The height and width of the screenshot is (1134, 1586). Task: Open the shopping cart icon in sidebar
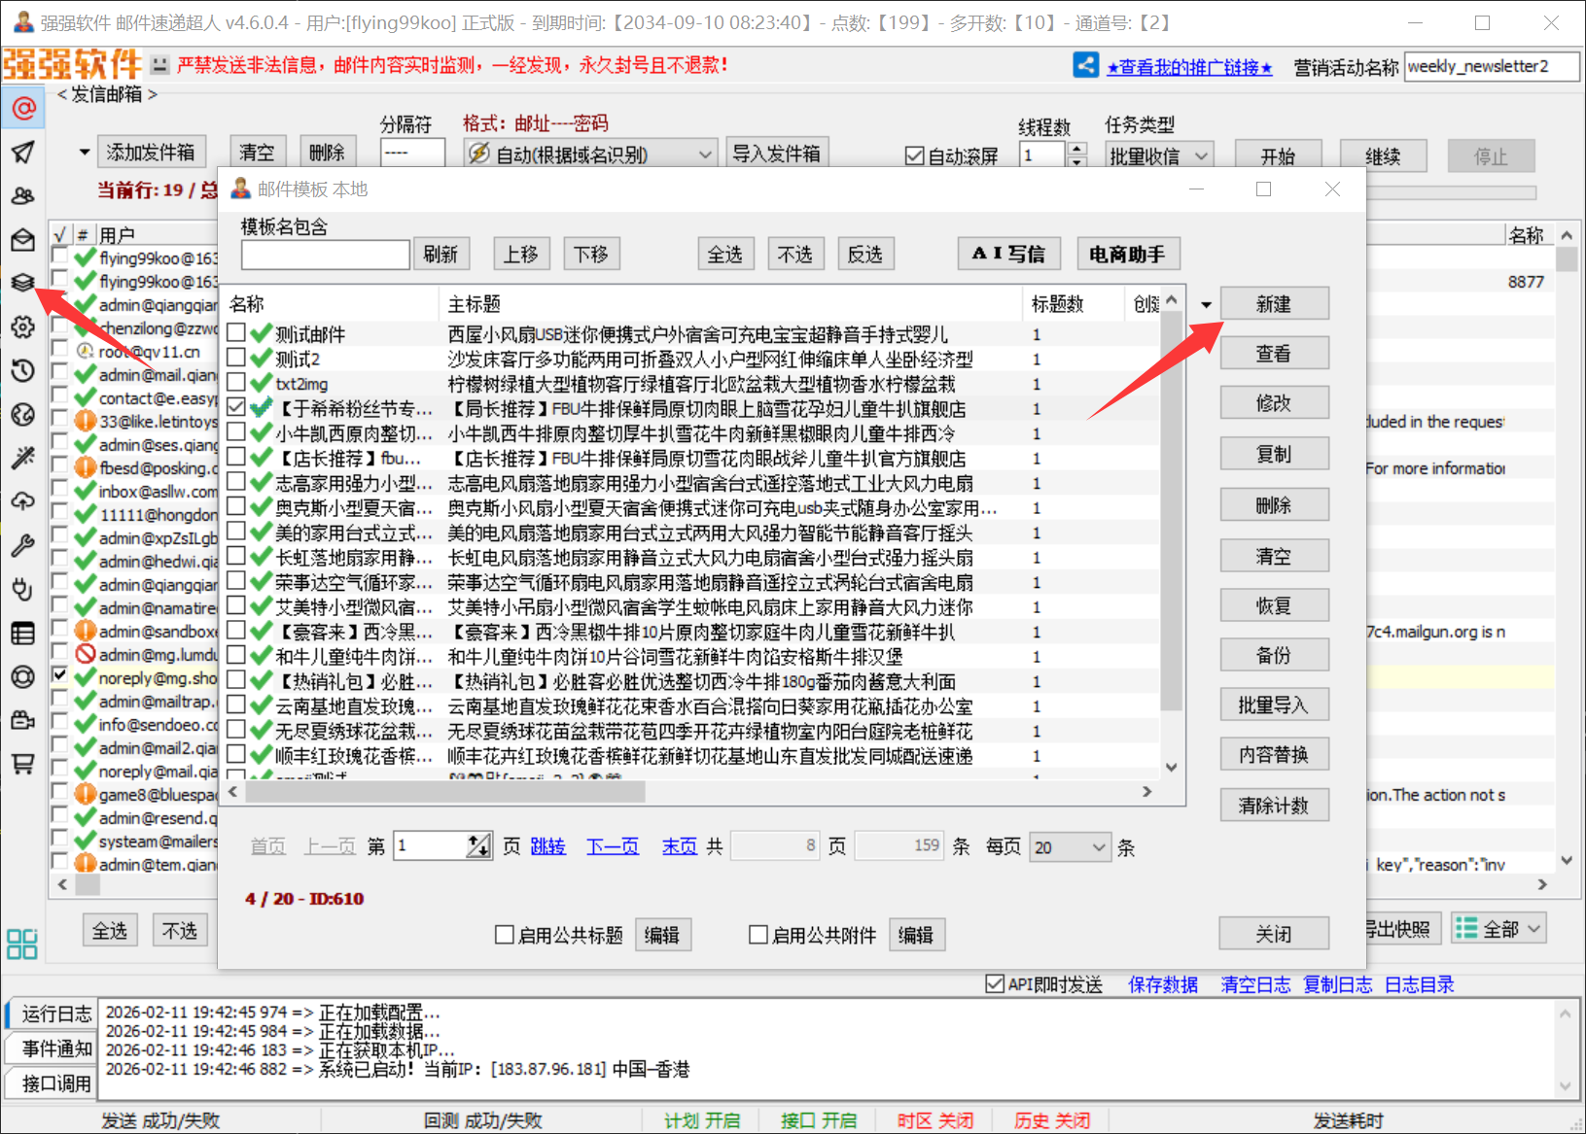(23, 764)
